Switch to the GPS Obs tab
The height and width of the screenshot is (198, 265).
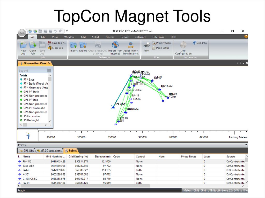coord(27,151)
